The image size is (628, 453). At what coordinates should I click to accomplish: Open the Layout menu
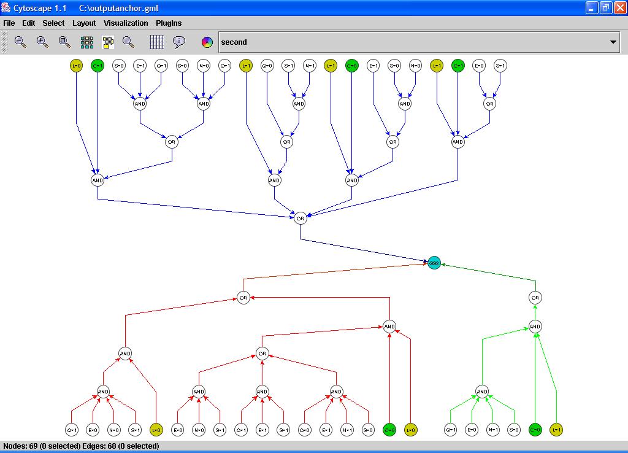(x=84, y=23)
